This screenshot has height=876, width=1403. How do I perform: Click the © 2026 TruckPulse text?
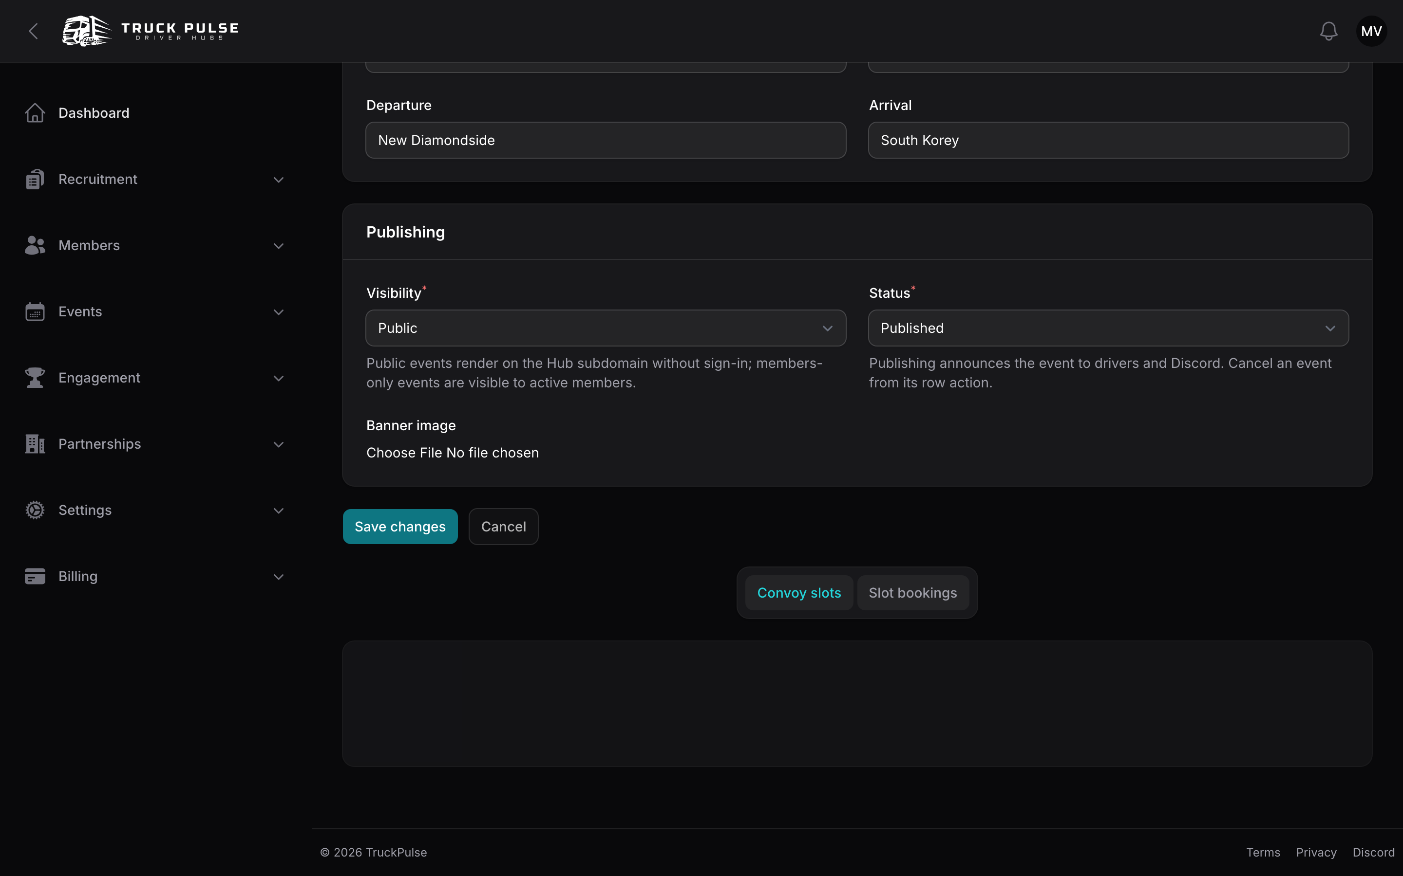(x=373, y=852)
